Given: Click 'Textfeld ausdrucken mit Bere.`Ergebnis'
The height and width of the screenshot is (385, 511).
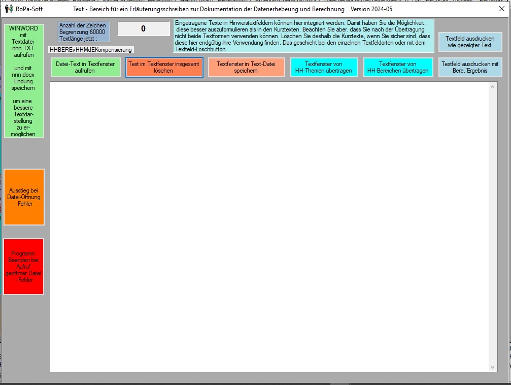Looking at the screenshot, I should click(x=470, y=67).
